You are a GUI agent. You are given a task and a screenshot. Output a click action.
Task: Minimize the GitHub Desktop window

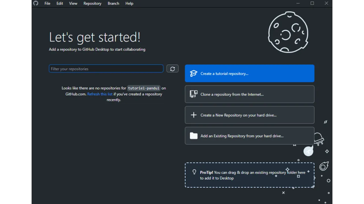point(298,3)
